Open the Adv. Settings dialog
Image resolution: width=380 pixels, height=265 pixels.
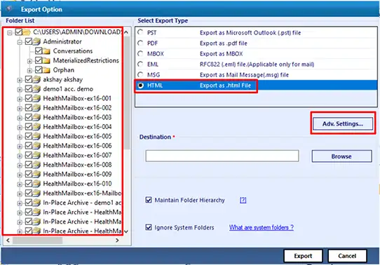pos(343,124)
